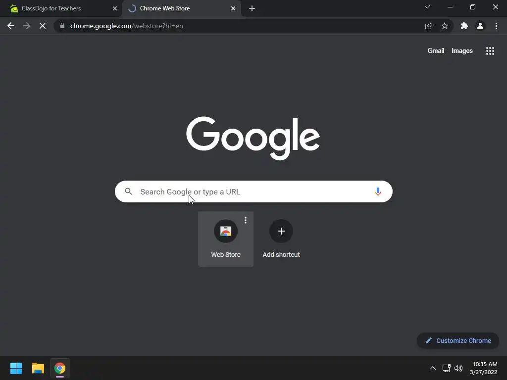Open Chrome's three-dot menu

496,26
